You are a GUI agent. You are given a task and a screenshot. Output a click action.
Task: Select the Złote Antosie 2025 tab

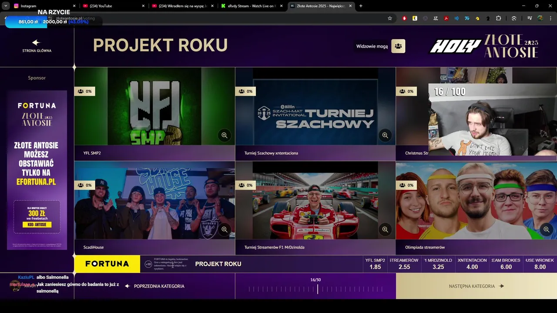point(321,6)
